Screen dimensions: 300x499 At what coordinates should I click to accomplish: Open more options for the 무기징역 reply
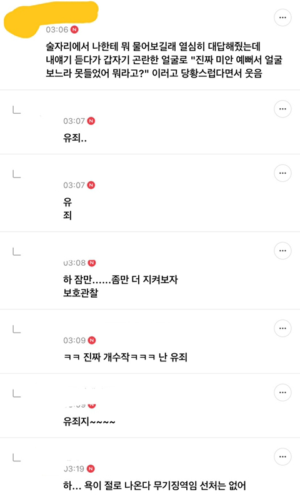pos(282,456)
